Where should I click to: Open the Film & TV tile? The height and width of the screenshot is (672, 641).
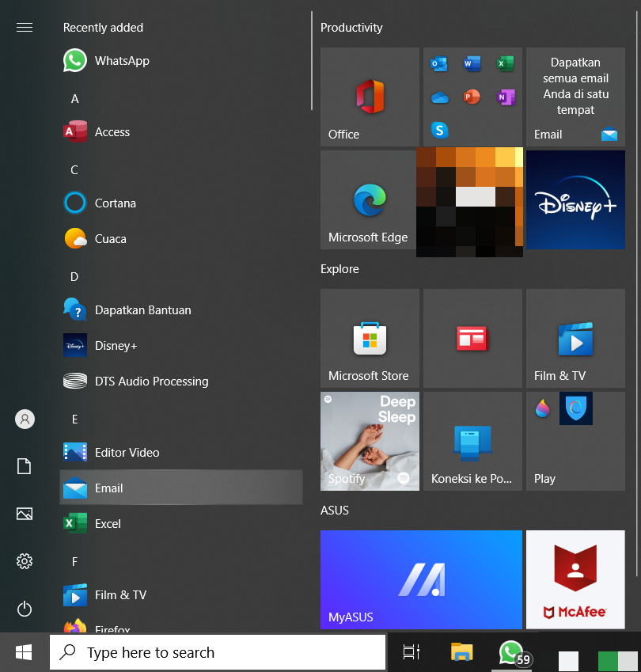pyautogui.click(x=575, y=338)
